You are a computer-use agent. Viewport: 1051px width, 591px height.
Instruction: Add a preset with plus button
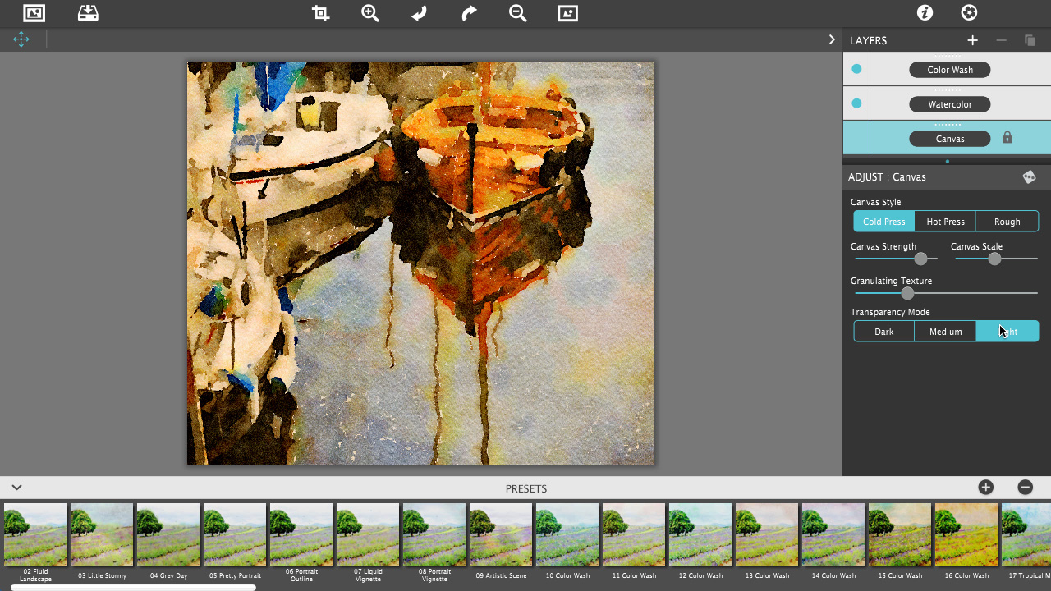click(986, 488)
